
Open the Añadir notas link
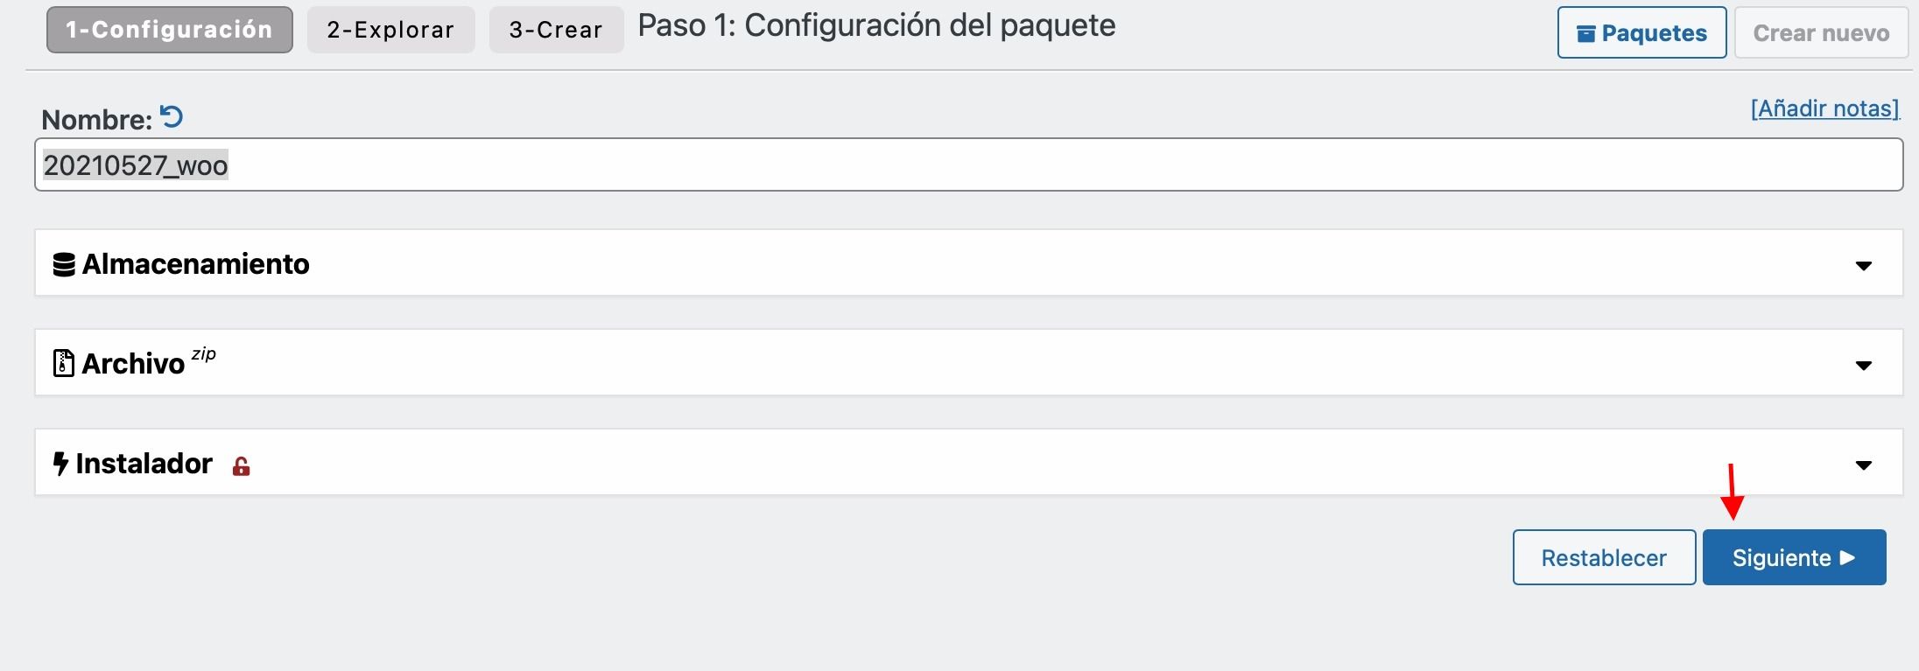tap(1824, 108)
